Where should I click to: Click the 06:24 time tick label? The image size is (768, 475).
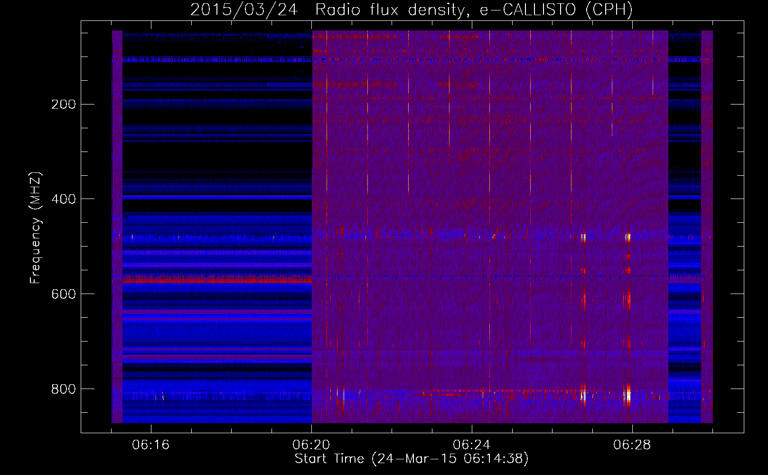click(472, 445)
